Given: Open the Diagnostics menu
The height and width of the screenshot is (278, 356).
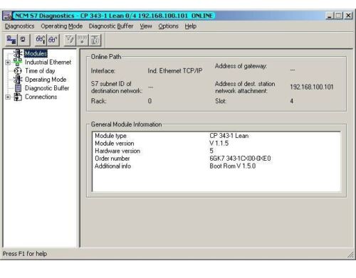Looking at the screenshot, I should pyautogui.click(x=20, y=26).
